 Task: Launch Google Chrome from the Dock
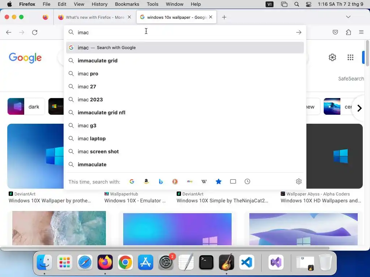click(125, 262)
